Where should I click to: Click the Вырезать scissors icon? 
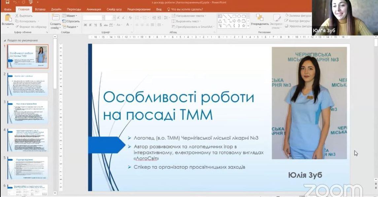pos(17,16)
